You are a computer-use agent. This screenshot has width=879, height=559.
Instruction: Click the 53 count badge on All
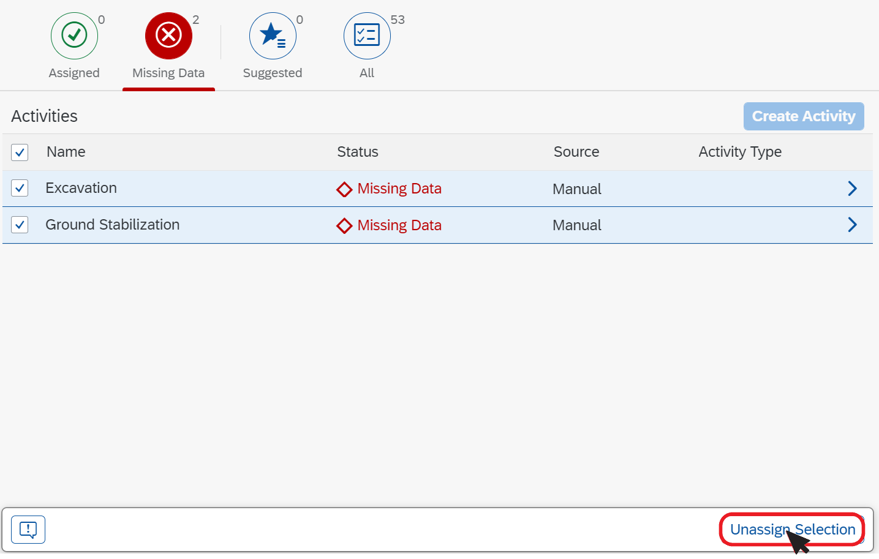point(398,20)
